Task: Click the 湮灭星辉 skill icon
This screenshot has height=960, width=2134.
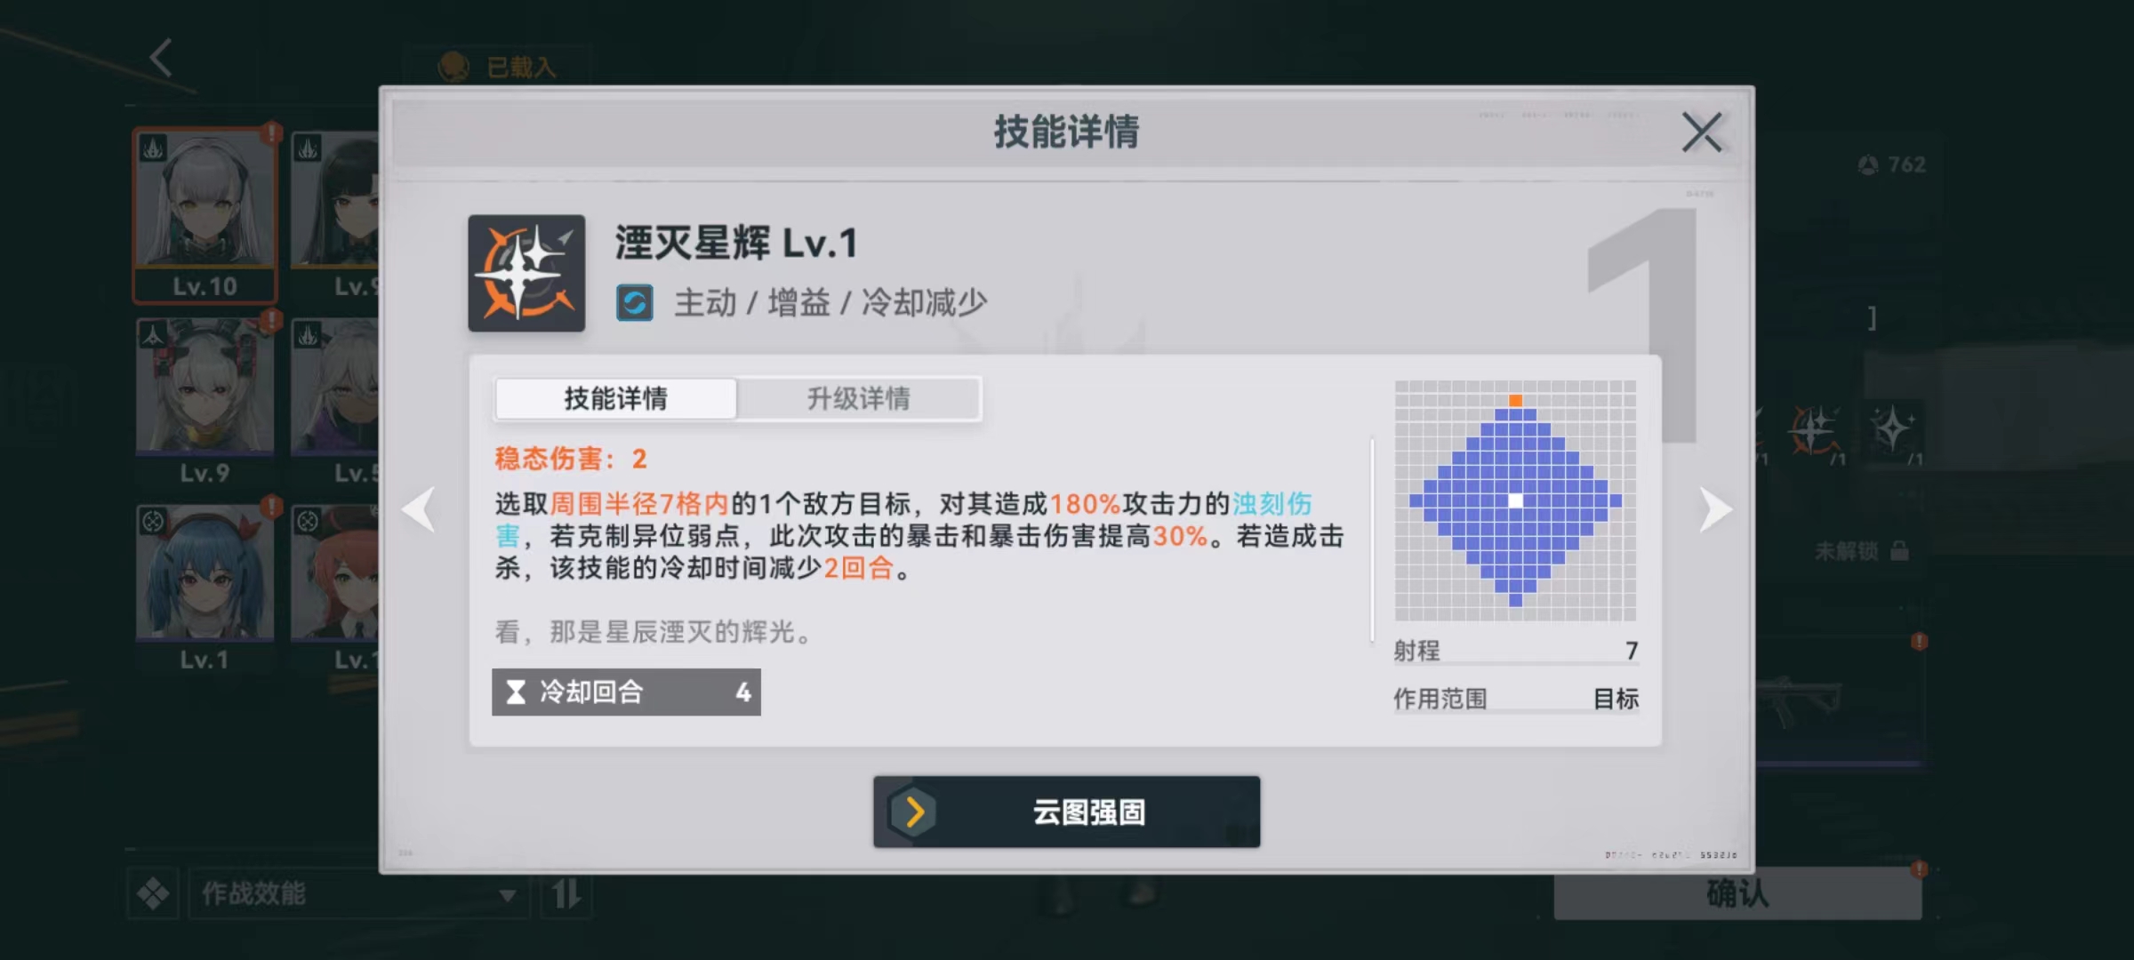Action: click(x=526, y=273)
